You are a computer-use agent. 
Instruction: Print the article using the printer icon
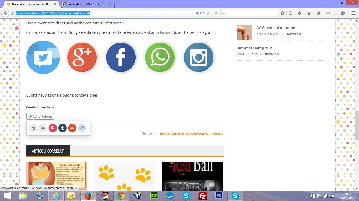pyautogui.click(x=33, y=128)
